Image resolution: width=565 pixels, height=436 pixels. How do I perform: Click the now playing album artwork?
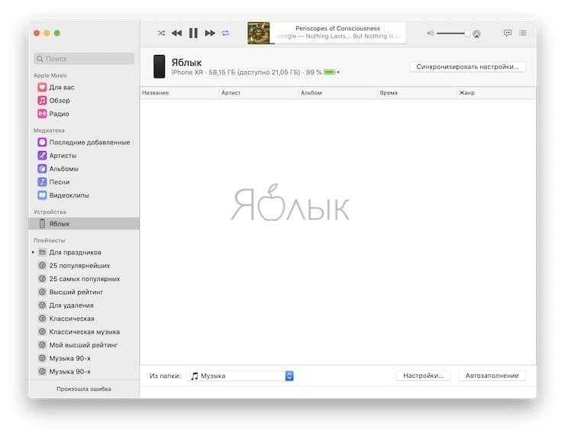pos(258,33)
